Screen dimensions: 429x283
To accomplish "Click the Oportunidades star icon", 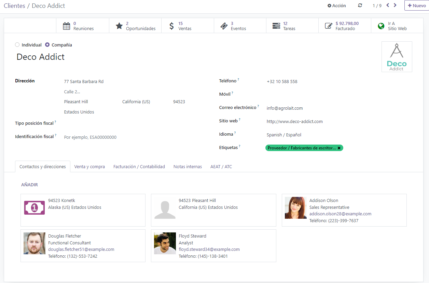I will pyautogui.click(x=119, y=25).
